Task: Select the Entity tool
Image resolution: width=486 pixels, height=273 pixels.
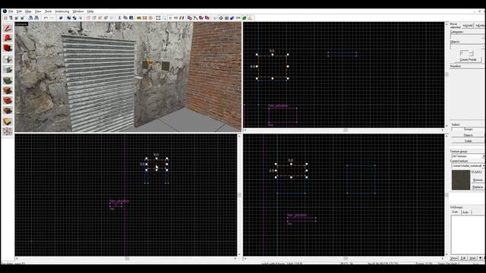Action: pos(8,59)
